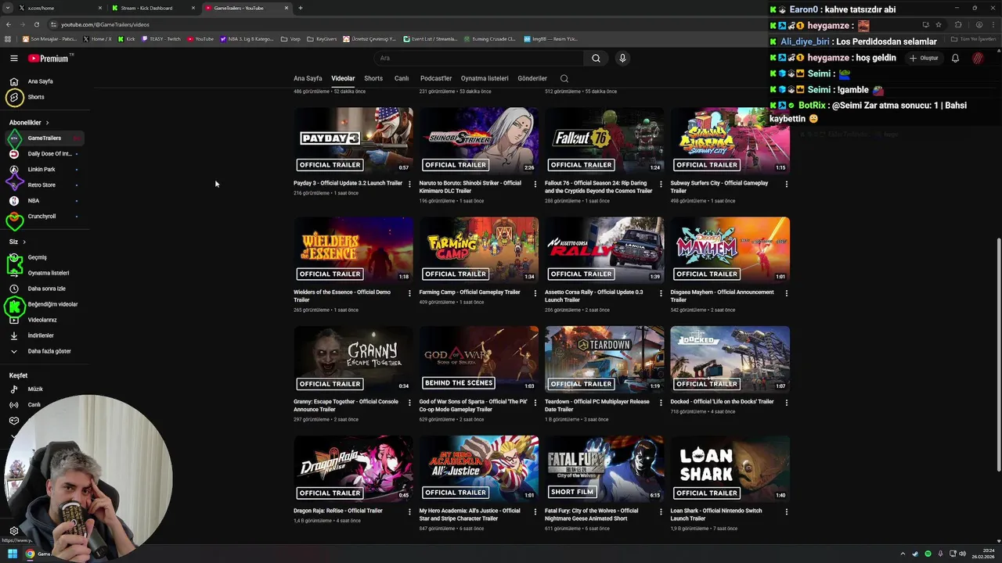Click the YouTube Premium logo
Viewport: 1002px width, 563px height.
(49, 58)
